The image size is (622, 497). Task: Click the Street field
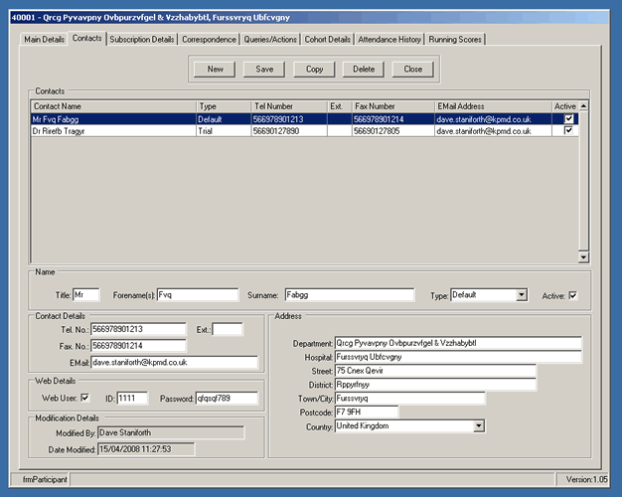coord(435,371)
